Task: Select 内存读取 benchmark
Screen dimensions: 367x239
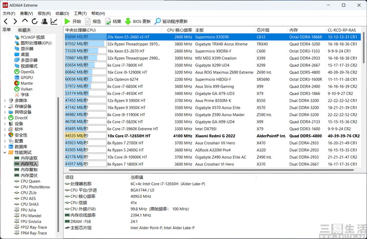Action: [26, 158]
